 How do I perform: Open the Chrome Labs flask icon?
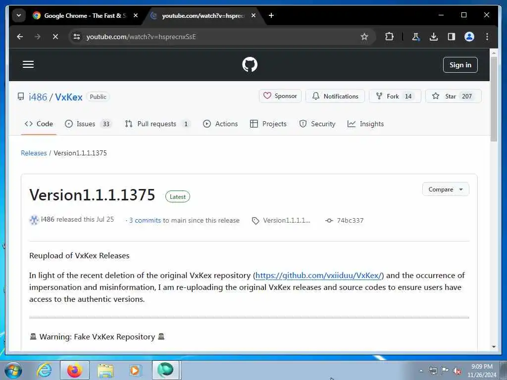pyautogui.click(x=416, y=37)
